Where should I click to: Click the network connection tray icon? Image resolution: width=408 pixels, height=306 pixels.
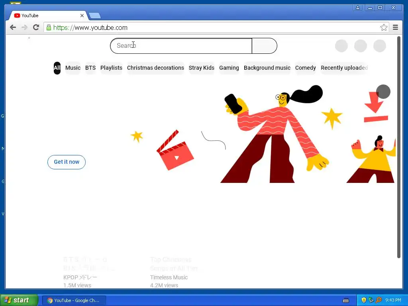point(371,300)
